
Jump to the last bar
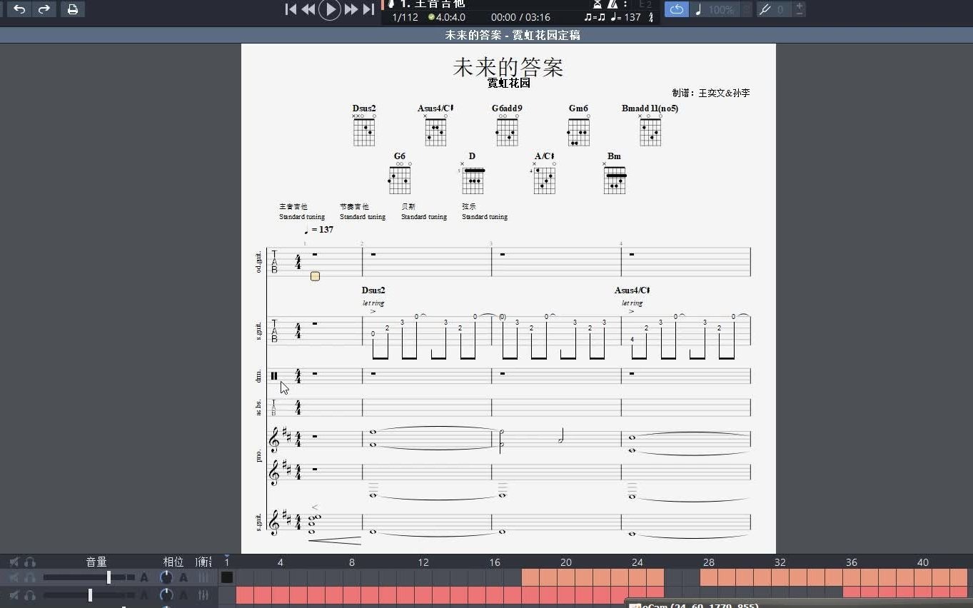tap(368, 9)
